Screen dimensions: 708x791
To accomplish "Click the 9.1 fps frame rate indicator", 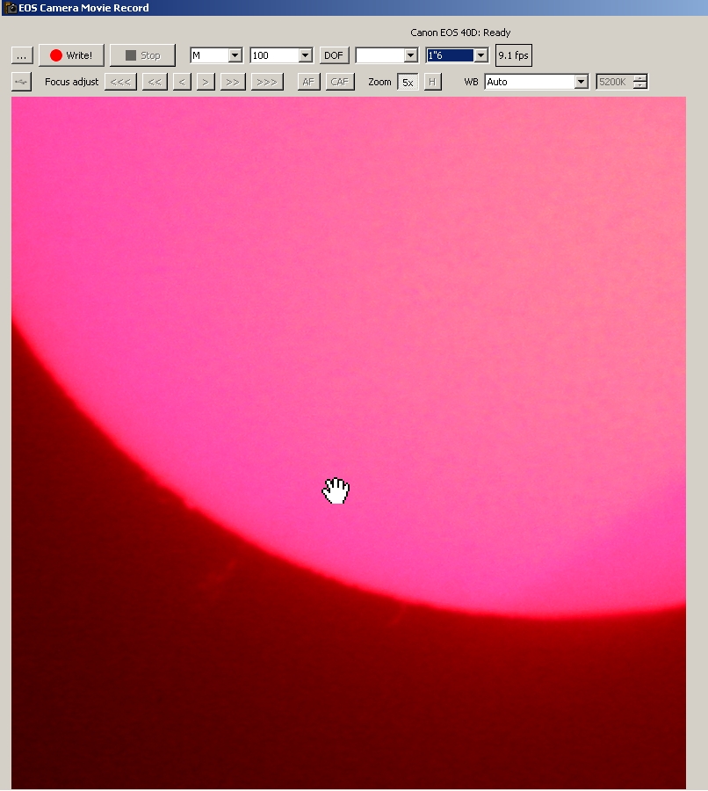I will [513, 55].
